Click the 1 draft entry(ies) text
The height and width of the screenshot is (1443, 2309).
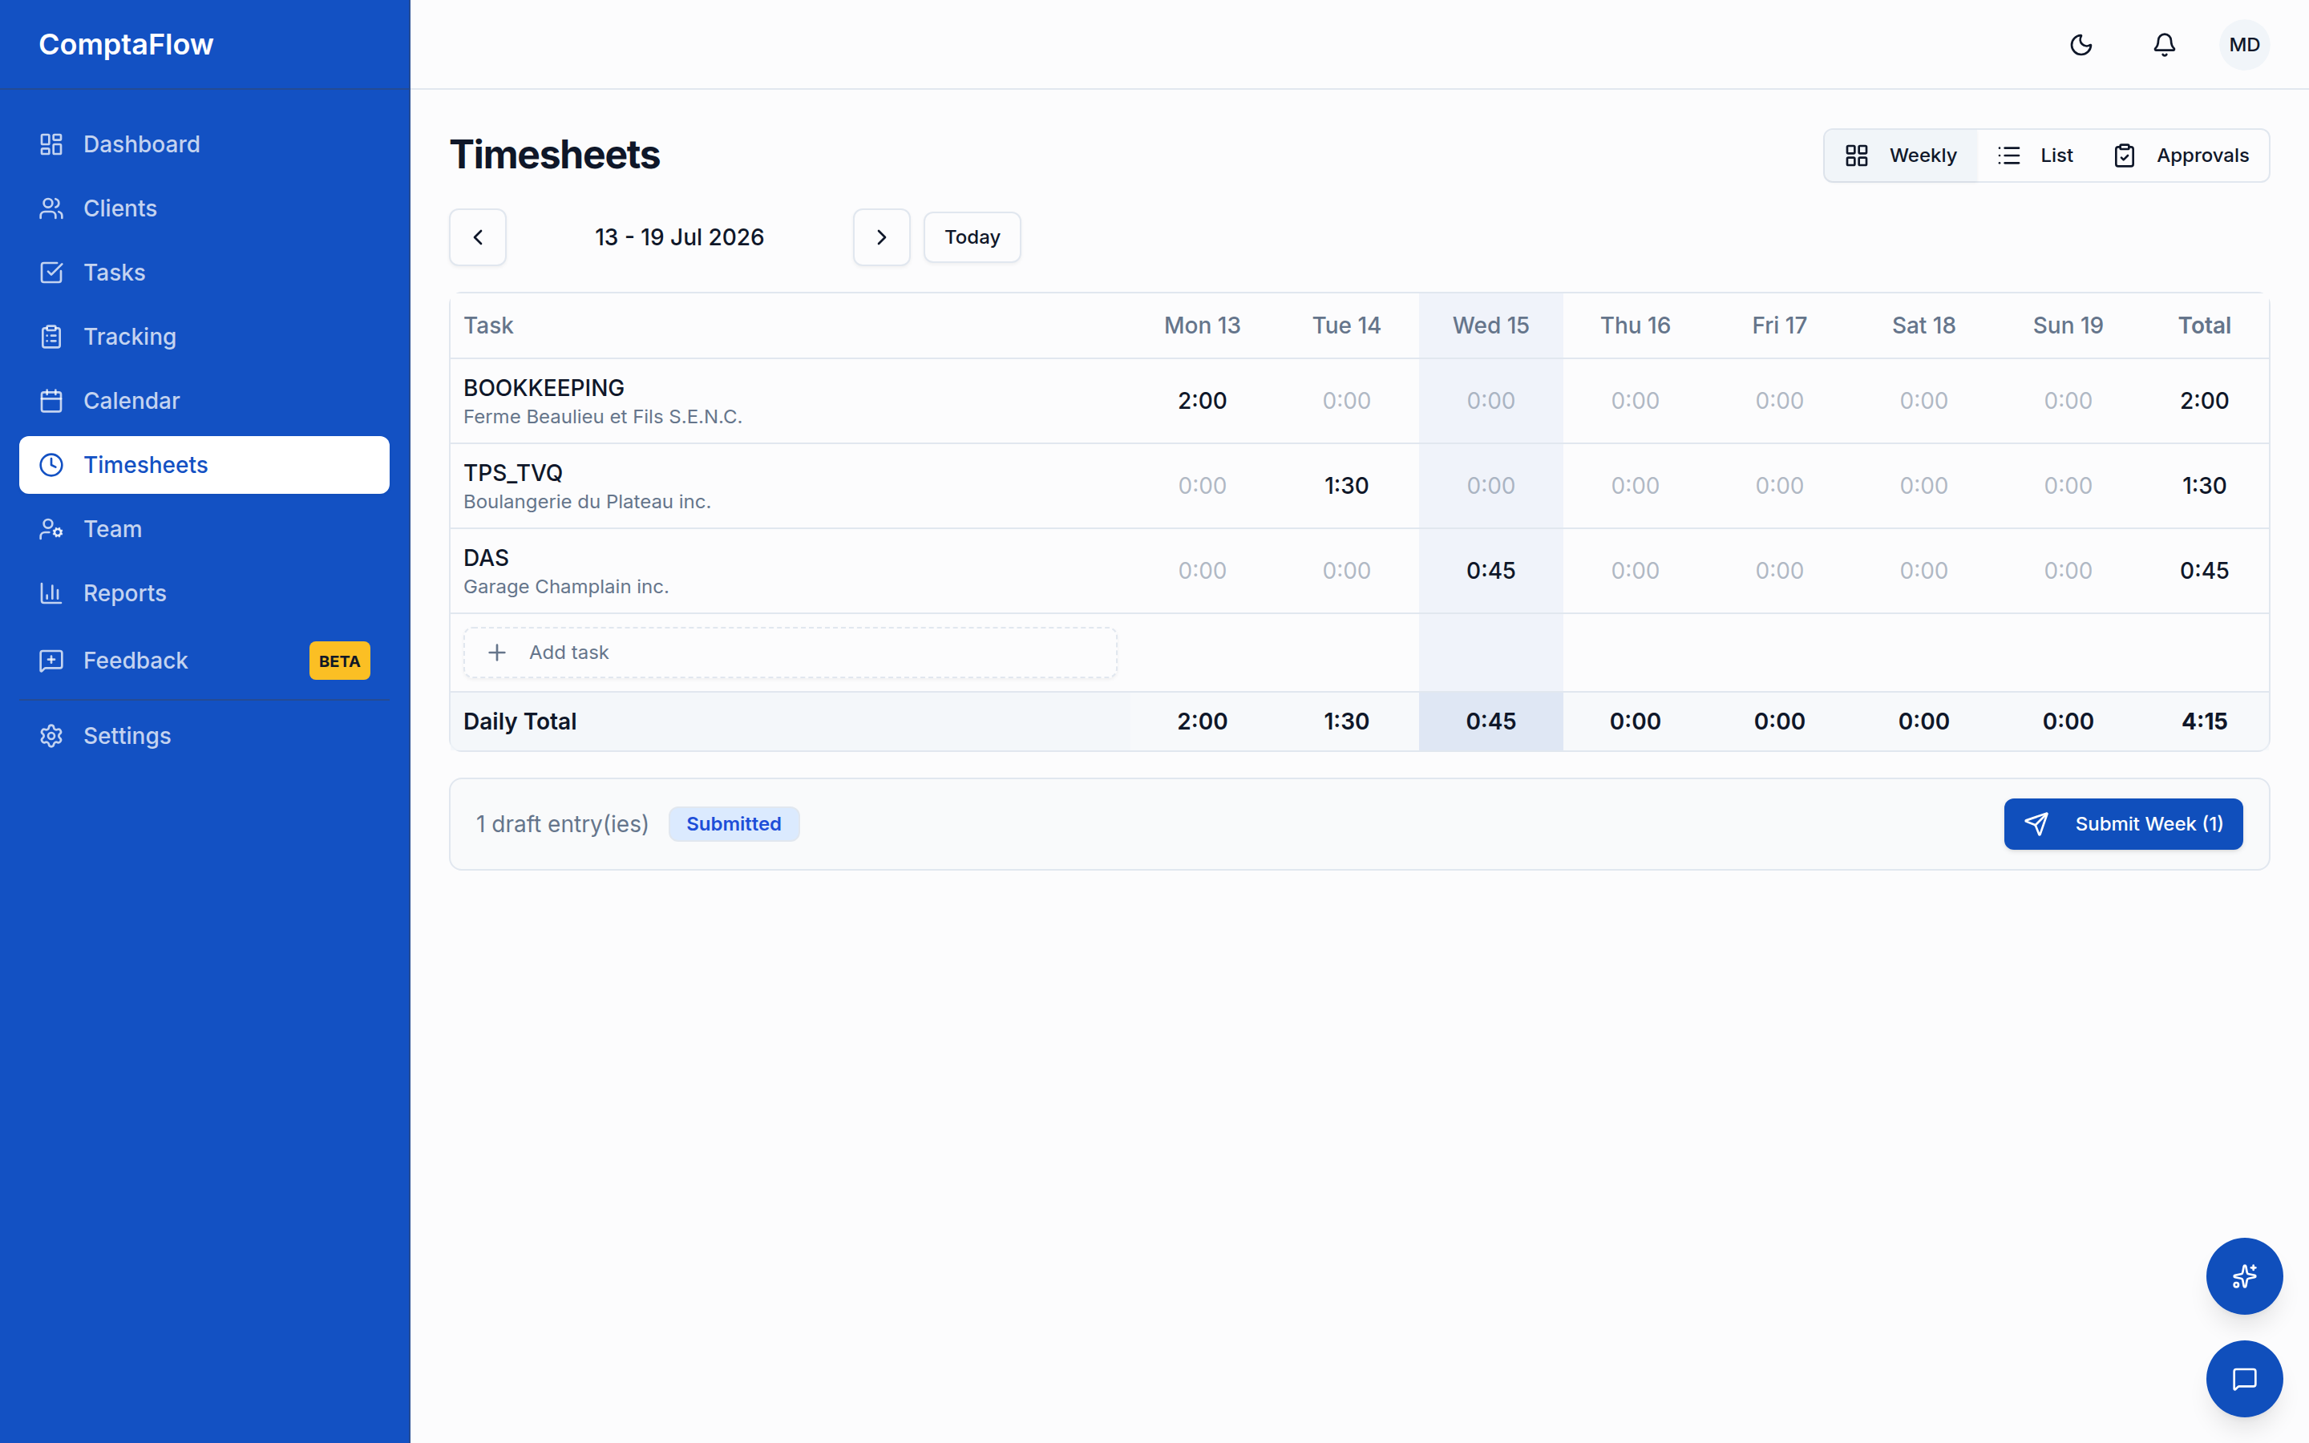[x=562, y=823]
